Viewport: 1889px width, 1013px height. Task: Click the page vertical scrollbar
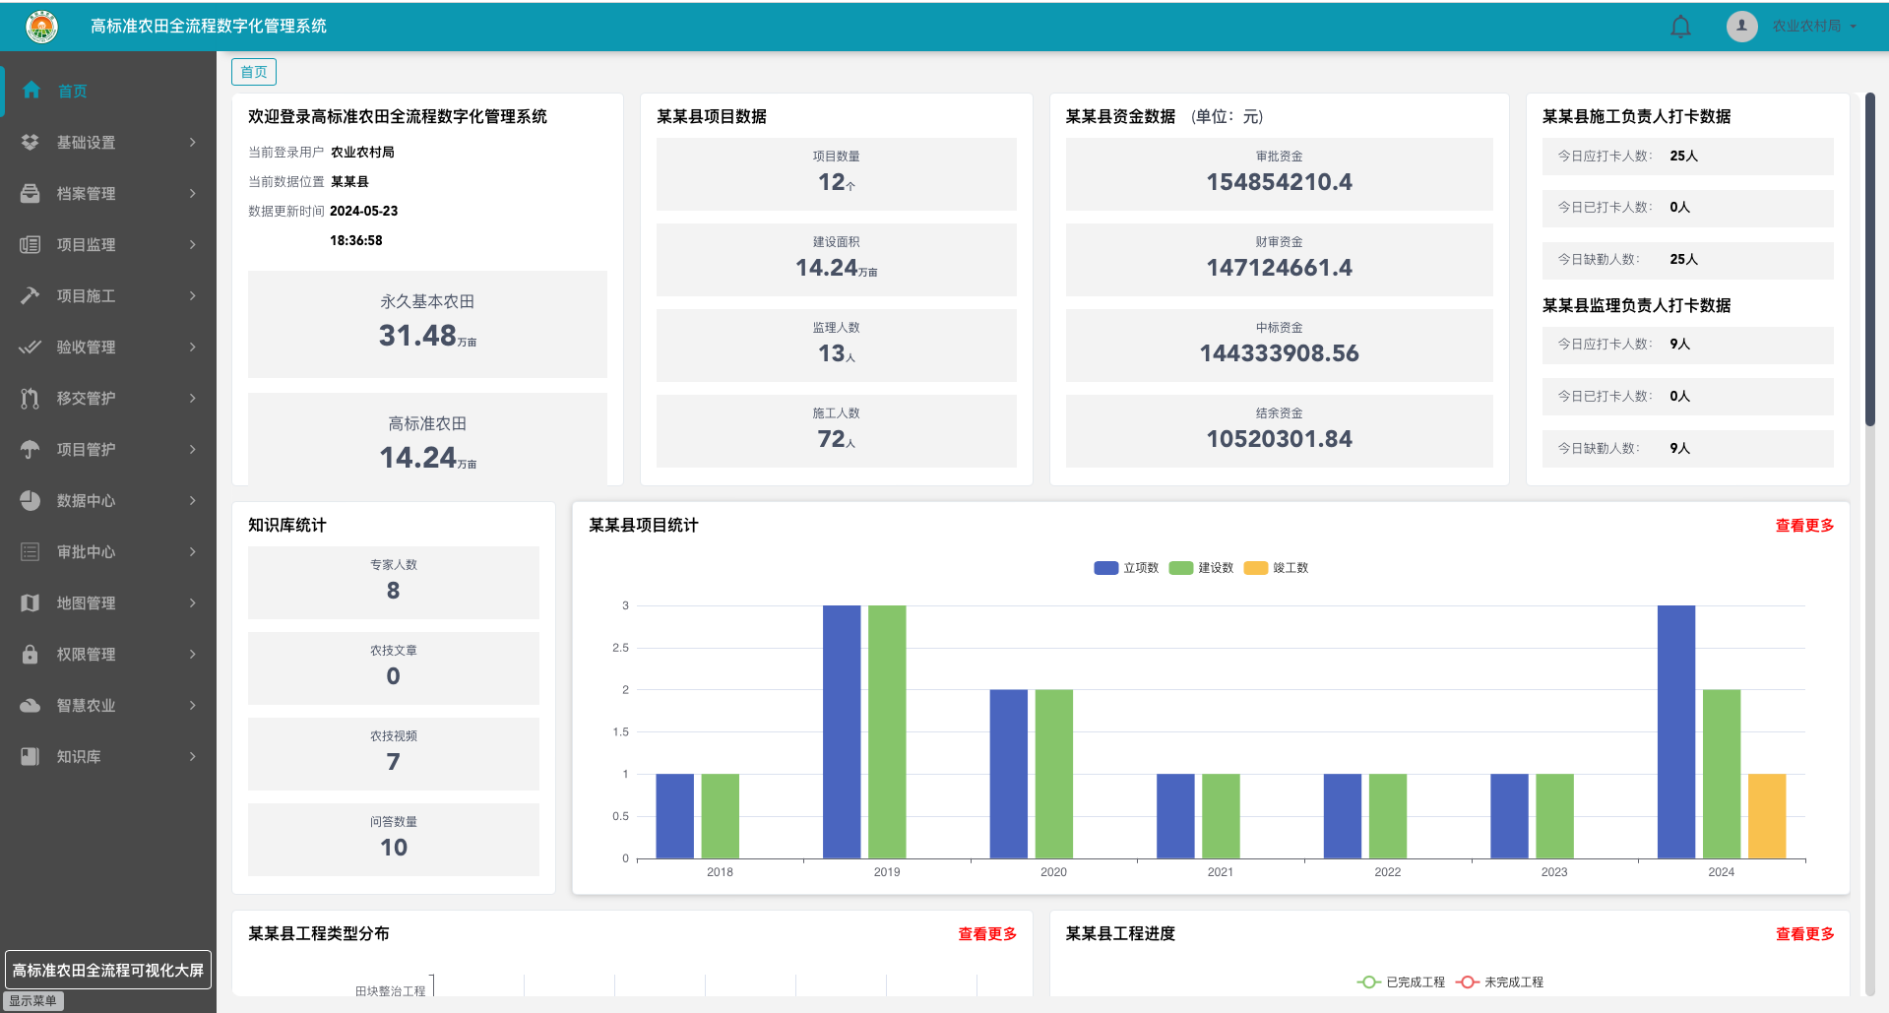1870,260
